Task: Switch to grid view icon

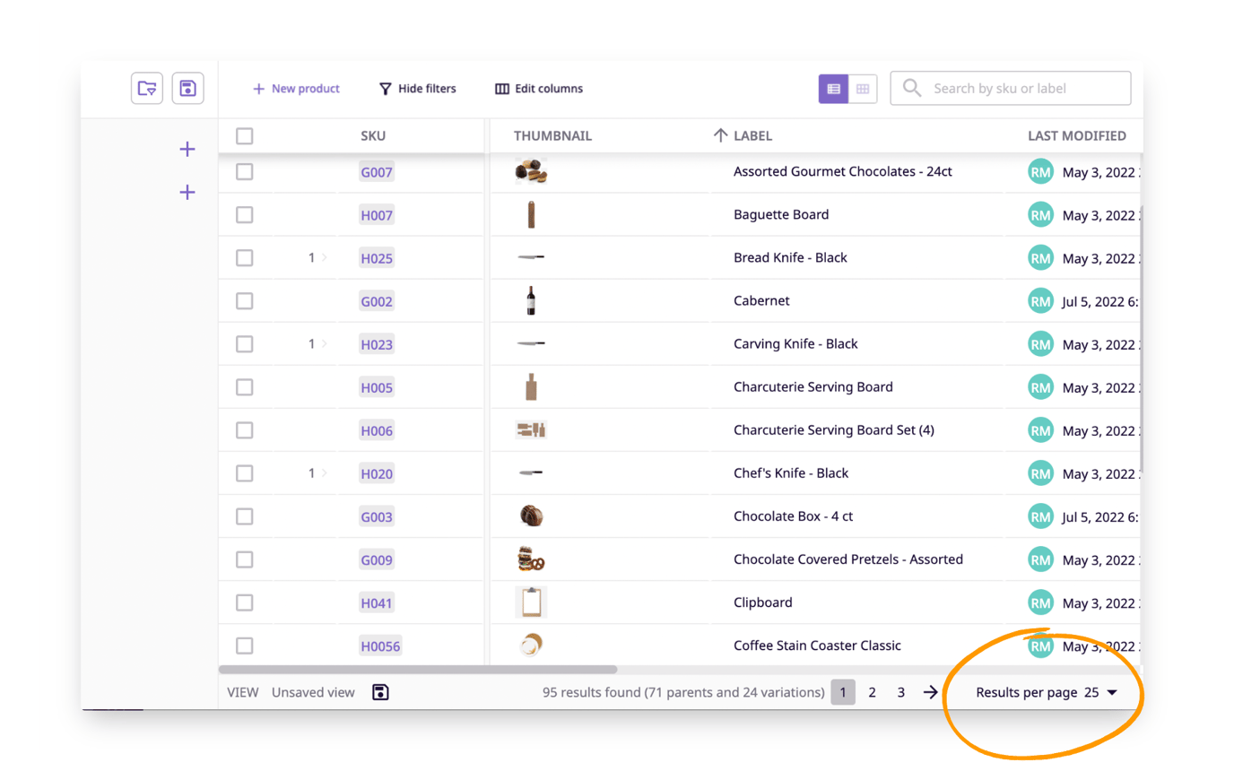Action: pos(863,88)
